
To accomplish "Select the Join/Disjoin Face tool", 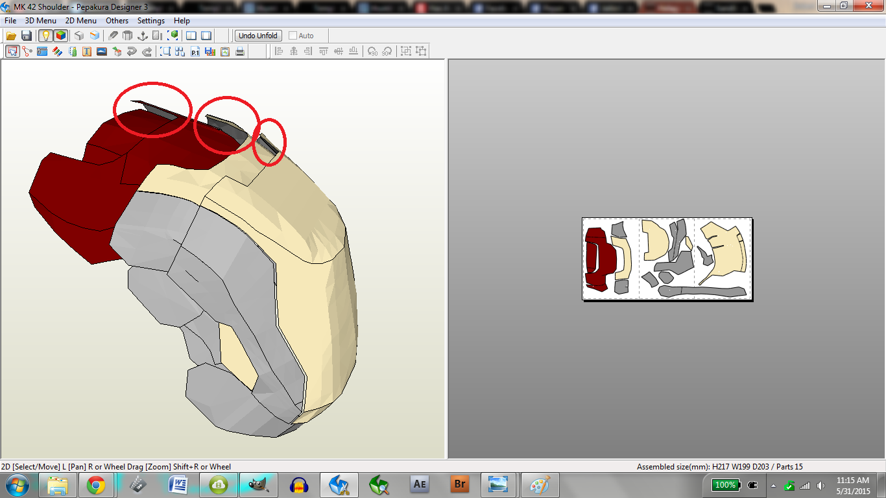I will point(27,51).
